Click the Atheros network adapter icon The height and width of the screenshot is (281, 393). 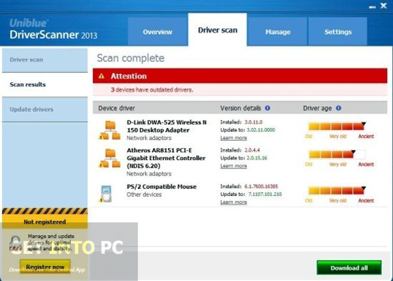(109, 158)
